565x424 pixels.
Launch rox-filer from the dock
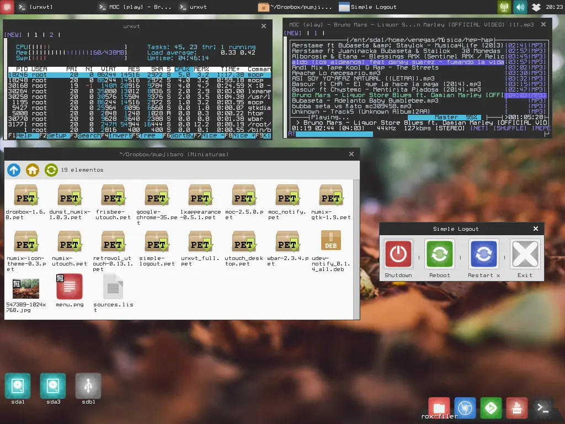pyautogui.click(x=439, y=408)
